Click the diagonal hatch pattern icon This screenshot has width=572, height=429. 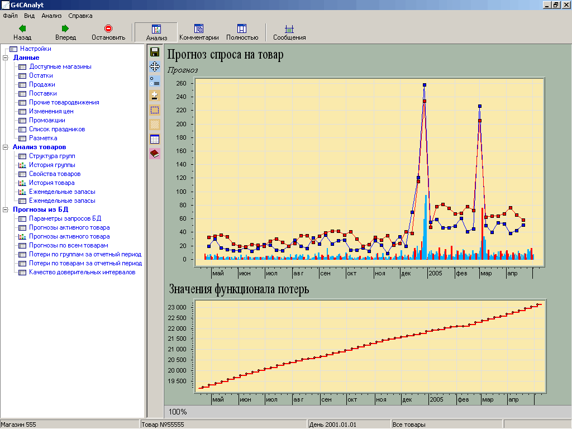pyautogui.click(x=155, y=125)
